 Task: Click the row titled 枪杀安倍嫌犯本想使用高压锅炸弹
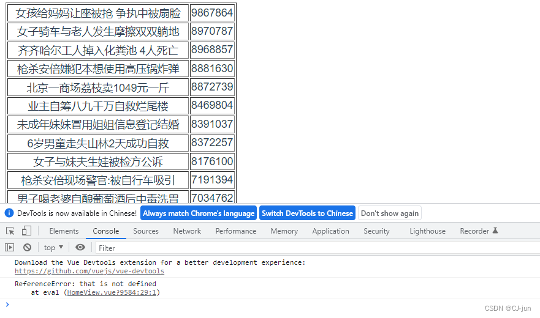point(98,68)
